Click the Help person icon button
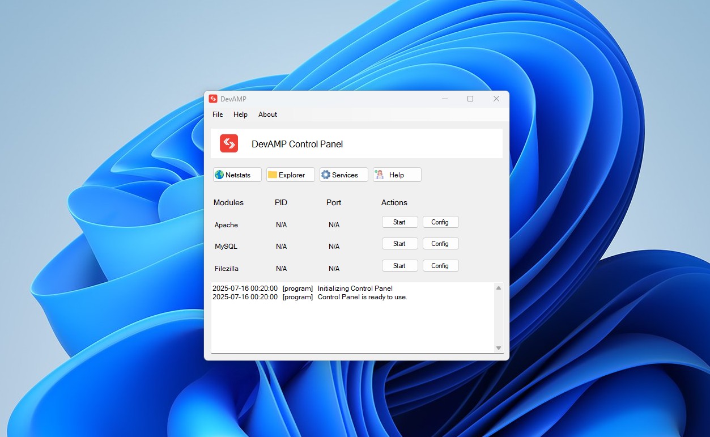Viewport: 710px width, 437px height. (379, 175)
